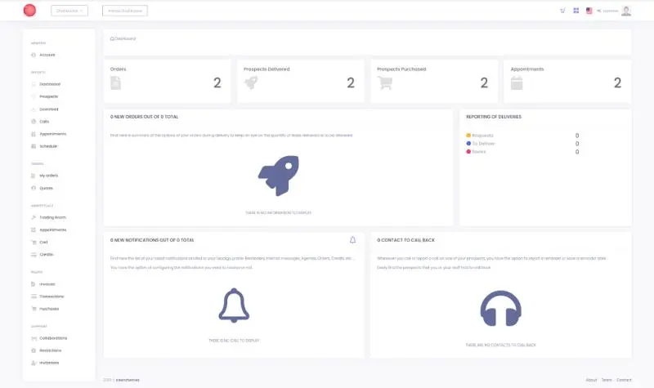Click the yellow Requests legend dot
Screen dimensions: 654x388
click(468, 136)
